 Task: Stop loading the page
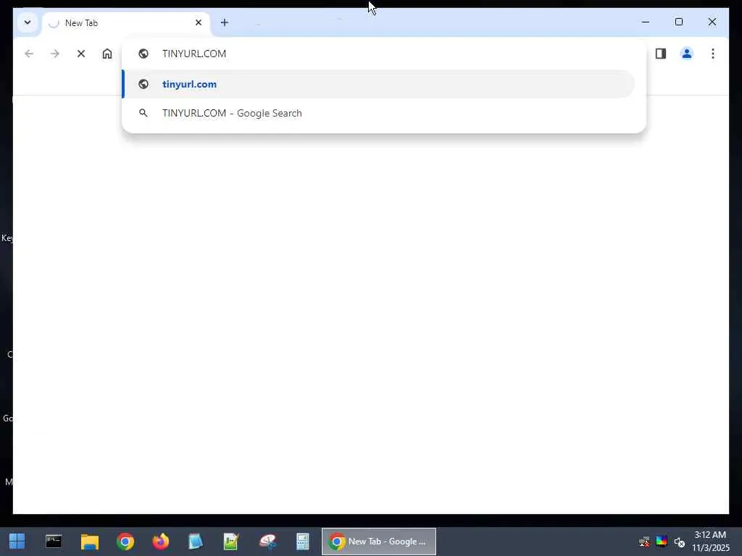(81, 54)
